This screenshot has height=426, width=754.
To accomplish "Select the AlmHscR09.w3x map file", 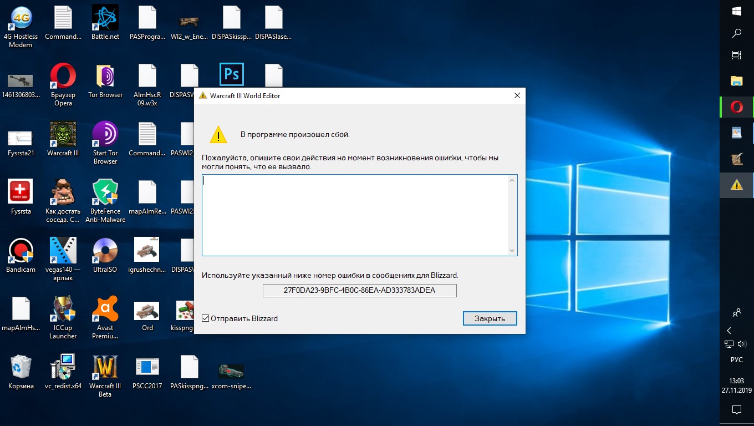I will click(147, 85).
